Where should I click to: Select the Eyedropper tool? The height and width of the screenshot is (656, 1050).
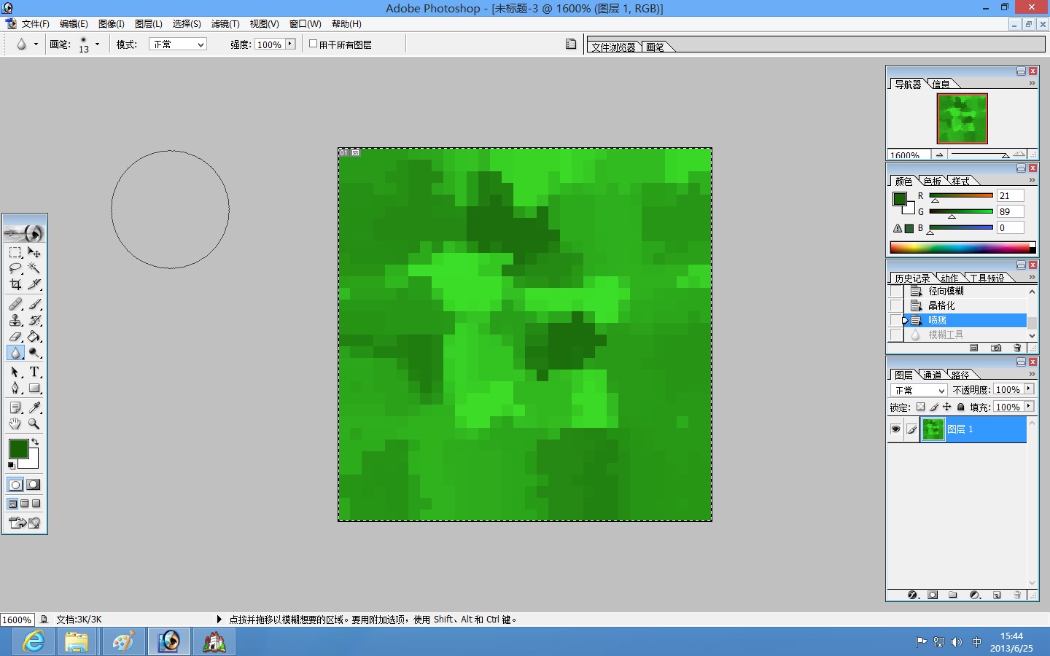coord(34,407)
